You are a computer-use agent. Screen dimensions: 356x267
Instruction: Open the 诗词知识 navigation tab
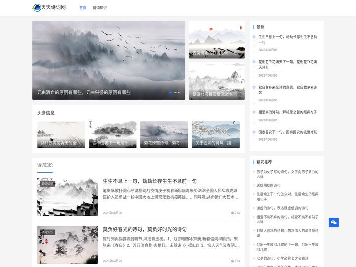pos(100,8)
